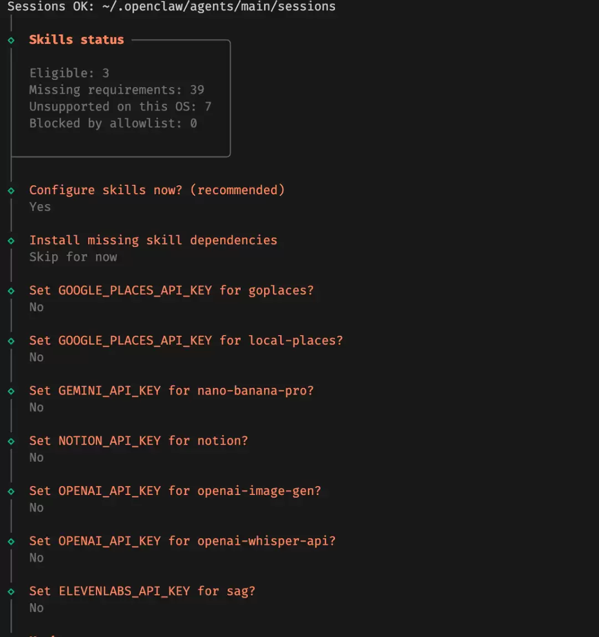Image resolution: width=599 pixels, height=637 pixels.
Task: Click the diamond beside the ELEVENLABS_API_KEY prompt
Action: click(11, 591)
